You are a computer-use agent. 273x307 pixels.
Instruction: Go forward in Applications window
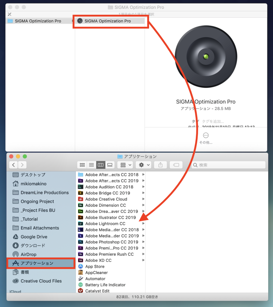coord(22,165)
